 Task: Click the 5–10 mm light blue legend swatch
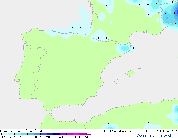[31, 134]
